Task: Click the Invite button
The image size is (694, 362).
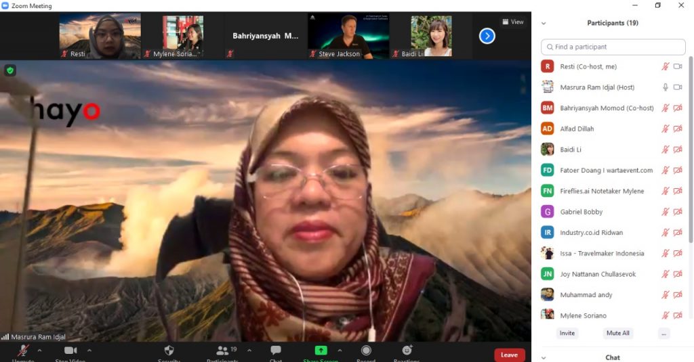Action: click(x=567, y=334)
